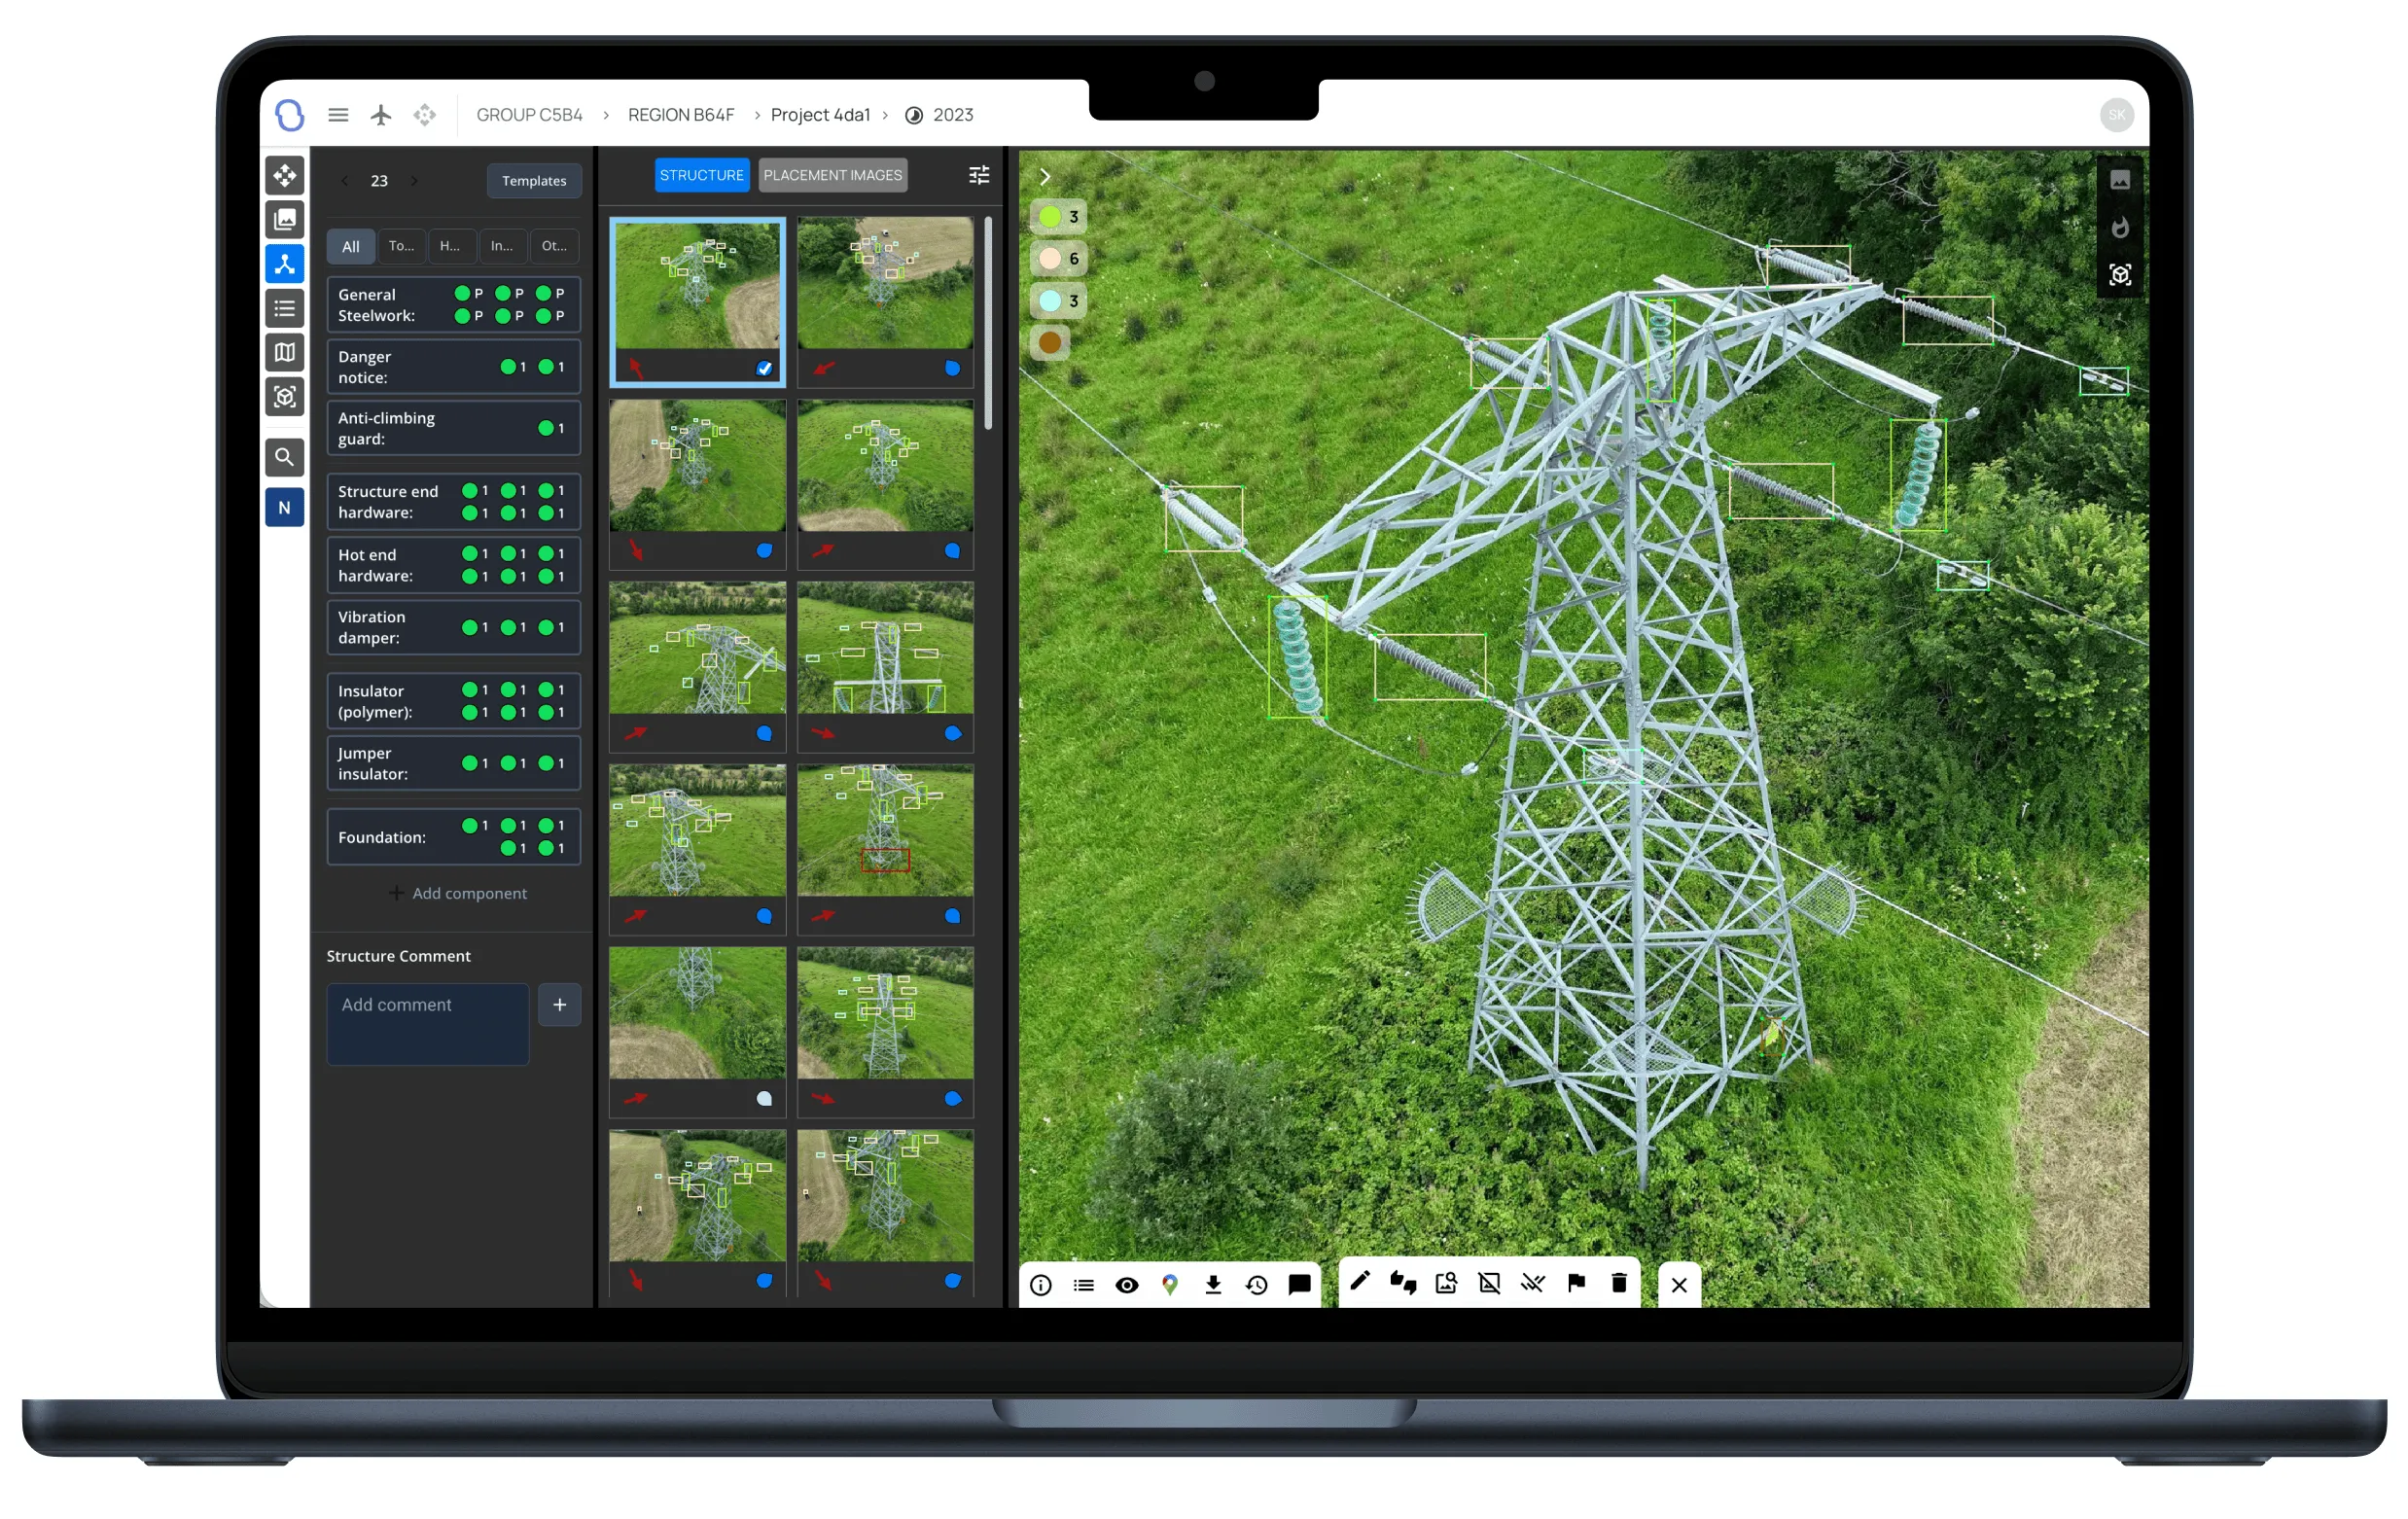Go to next structure after 23

point(414,181)
